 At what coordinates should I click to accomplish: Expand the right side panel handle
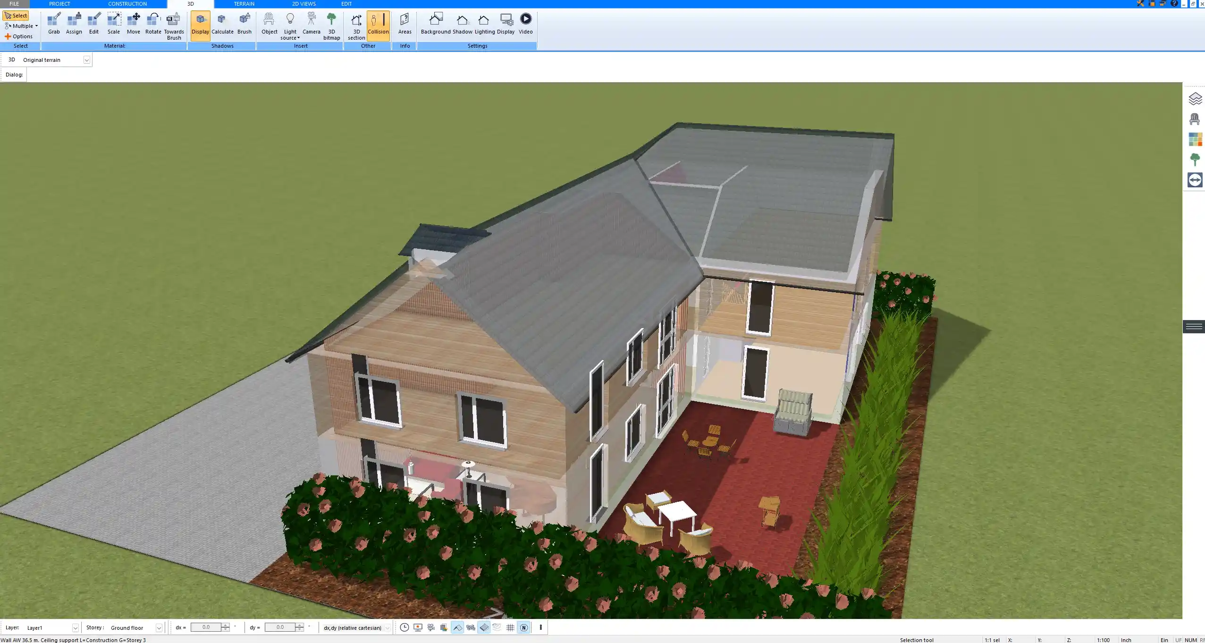[1194, 327]
